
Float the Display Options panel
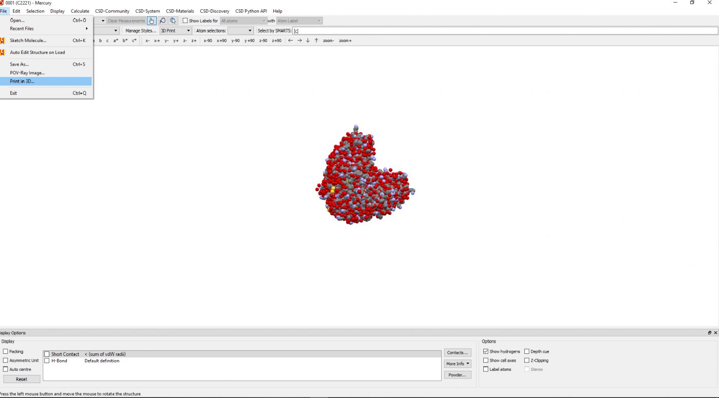tap(710, 333)
